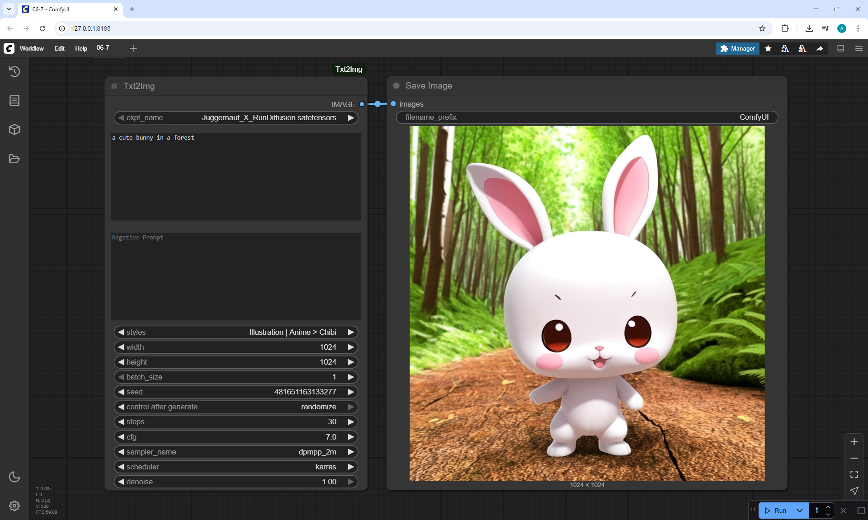
Task: Toggle dark theme moon icon
Action: pyautogui.click(x=14, y=477)
